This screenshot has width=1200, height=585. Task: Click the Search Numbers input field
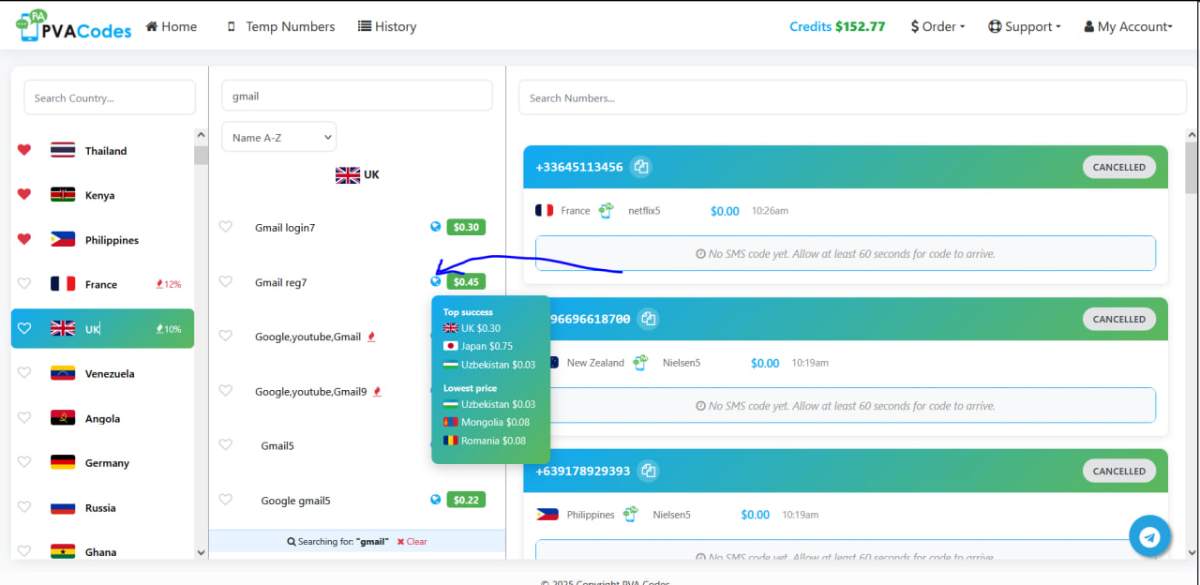click(x=852, y=97)
